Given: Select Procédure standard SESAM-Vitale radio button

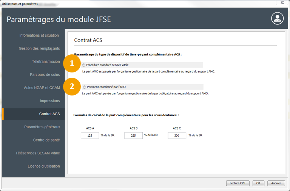Looking at the screenshot, I should (84, 65).
